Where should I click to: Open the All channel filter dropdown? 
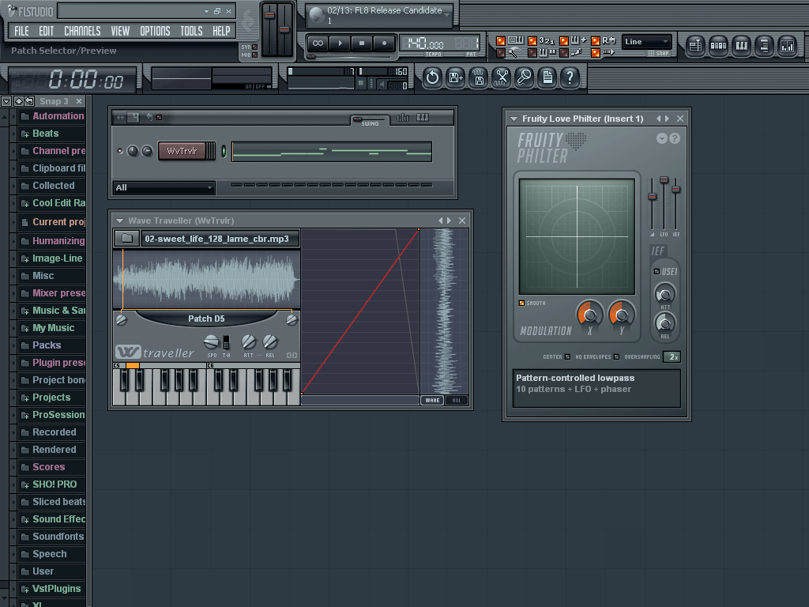[x=164, y=187]
